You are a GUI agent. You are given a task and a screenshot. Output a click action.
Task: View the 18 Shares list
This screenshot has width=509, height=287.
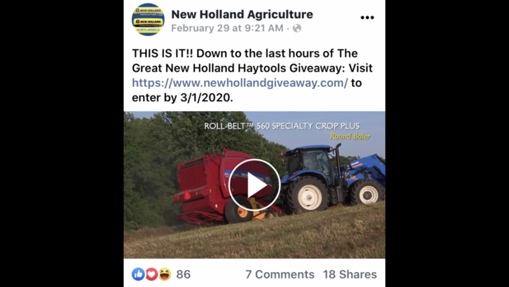coord(350,274)
